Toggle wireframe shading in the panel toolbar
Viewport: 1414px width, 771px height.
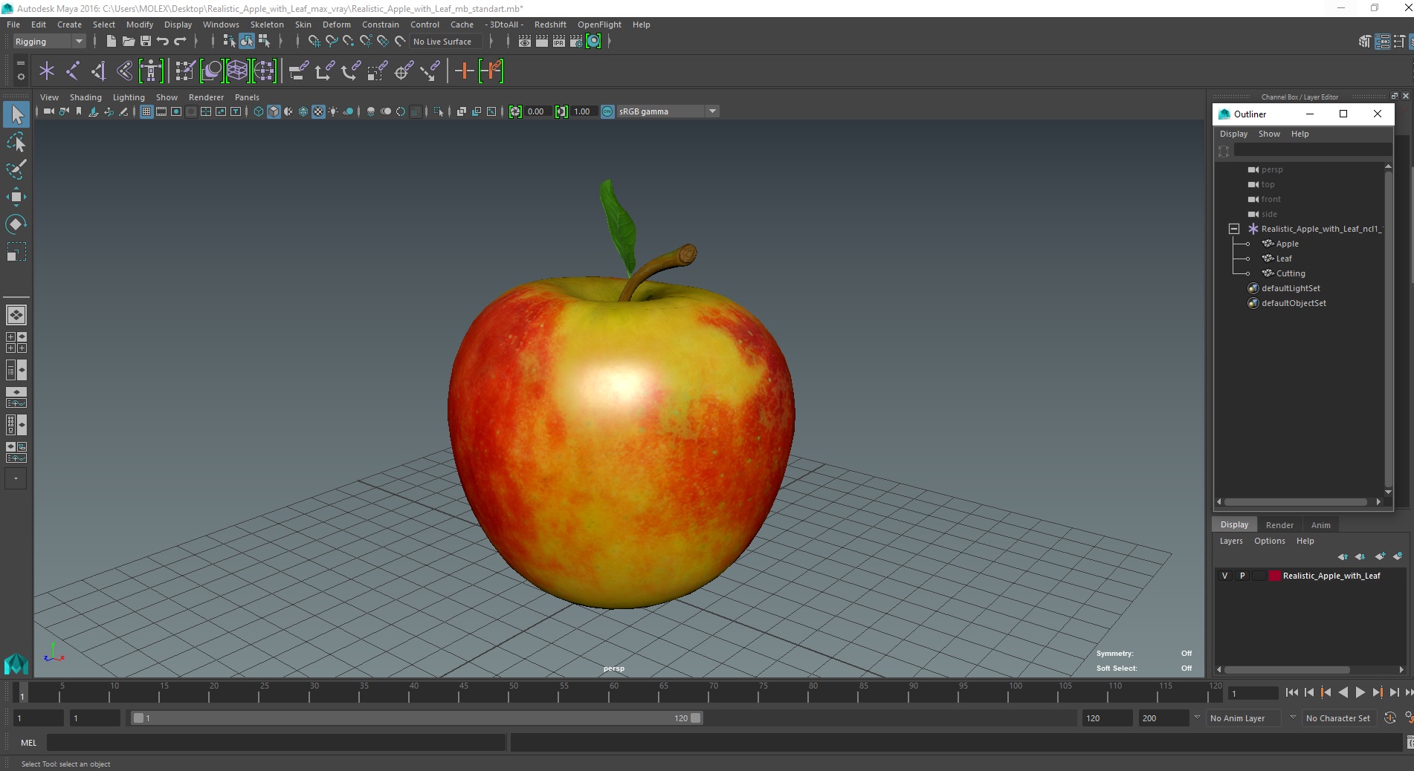click(259, 111)
